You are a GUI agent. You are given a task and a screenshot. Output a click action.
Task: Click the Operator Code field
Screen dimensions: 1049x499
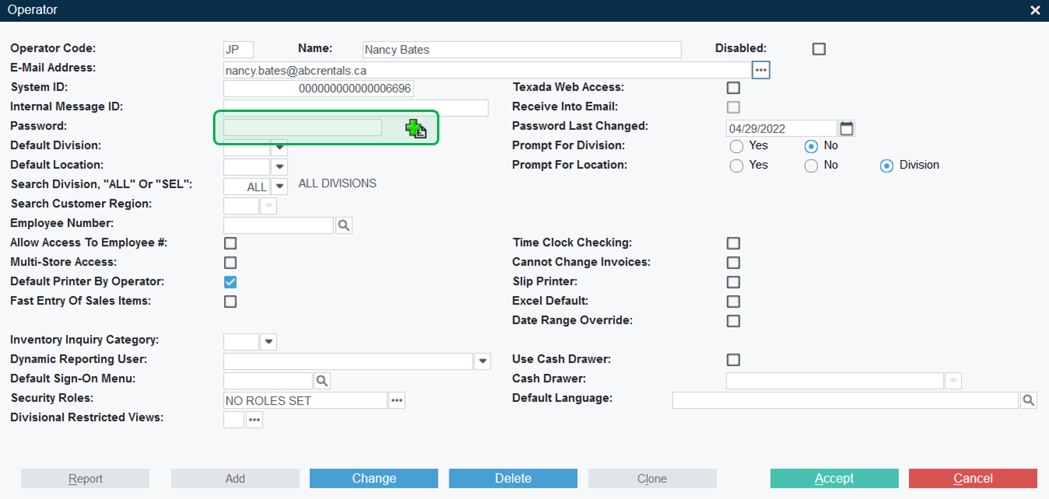point(238,50)
